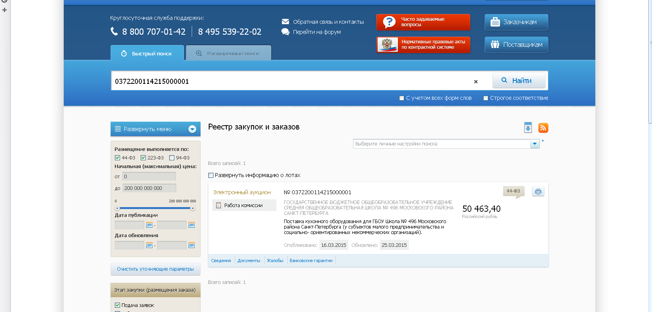The width and height of the screenshot is (652, 312).
Task: Open the Жалобы tab of the record
Action: click(275, 261)
